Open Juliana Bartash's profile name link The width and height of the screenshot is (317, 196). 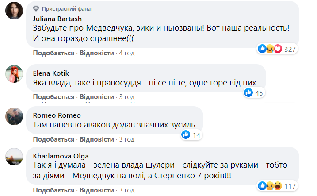click(x=57, y=19)
